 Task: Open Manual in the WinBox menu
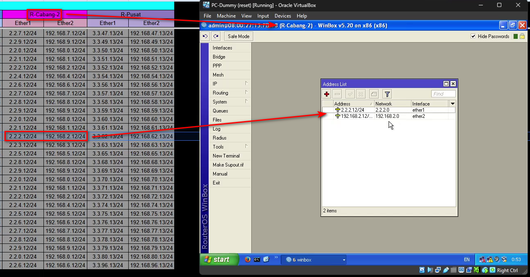(x=230, y=174)
